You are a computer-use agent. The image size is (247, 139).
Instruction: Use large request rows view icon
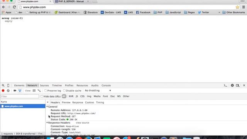coord(34,91)
